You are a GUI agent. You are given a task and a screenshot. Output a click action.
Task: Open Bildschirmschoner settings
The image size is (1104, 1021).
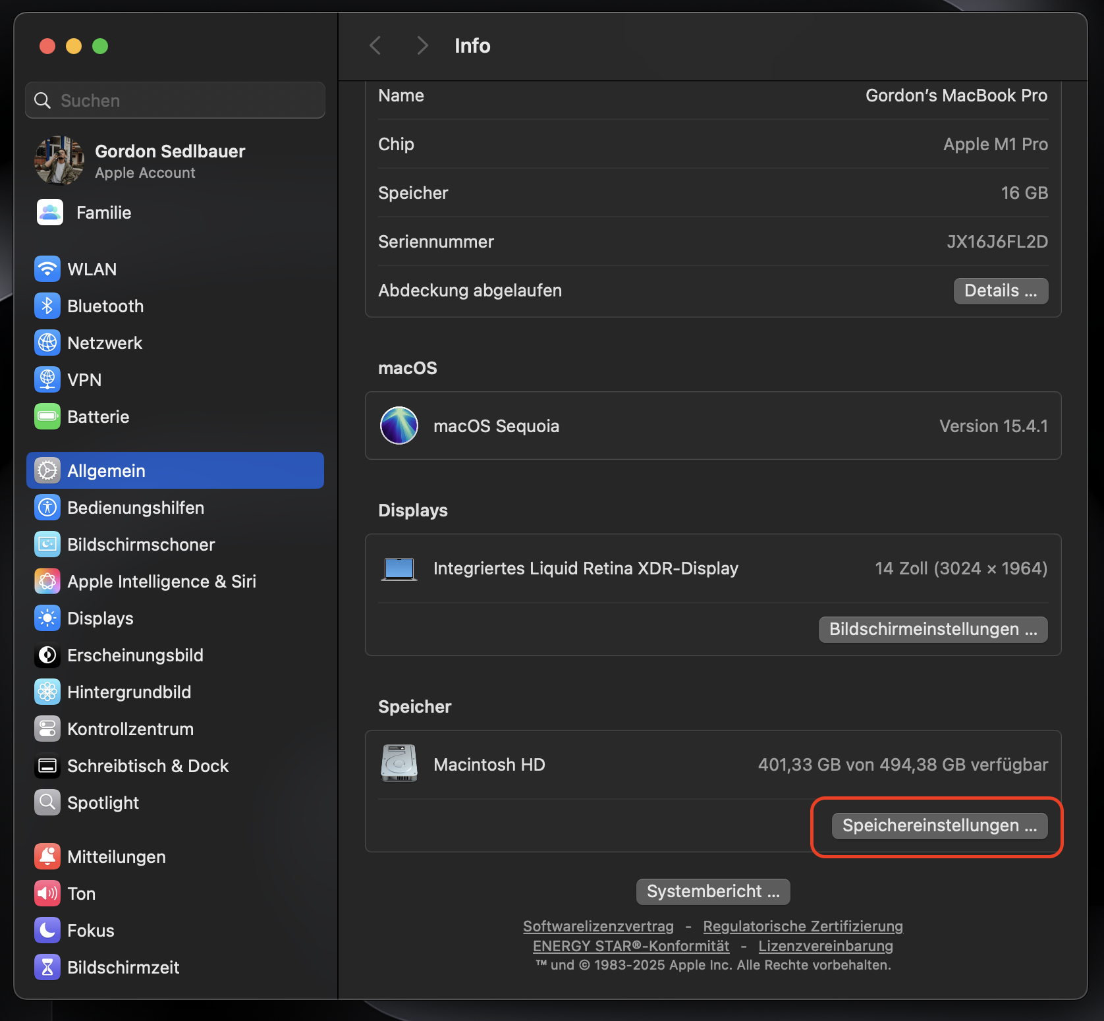(140, 544)
